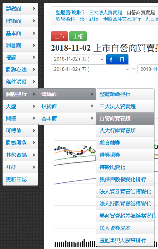Expand the 其他資訊 sidebar arrow

point(34,155)
